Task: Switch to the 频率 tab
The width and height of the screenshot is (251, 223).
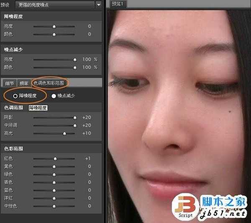Action: click(24, 83)
